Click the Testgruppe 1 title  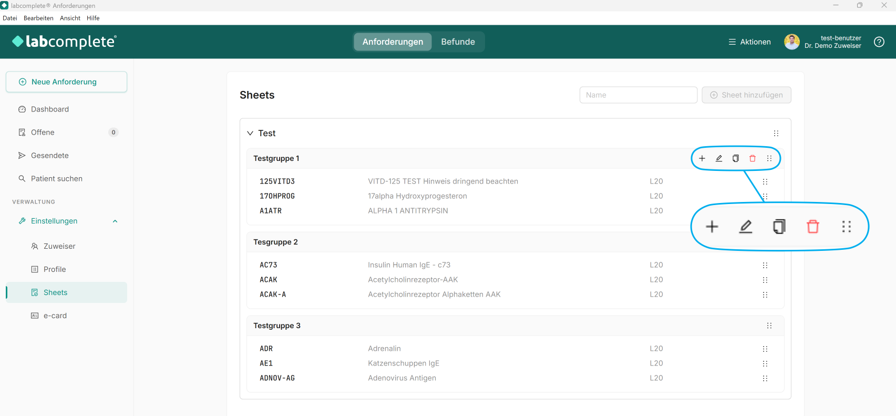[276, 158]
